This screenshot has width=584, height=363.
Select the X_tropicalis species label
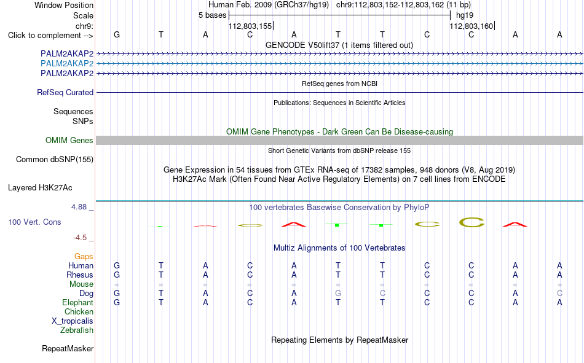[x=73, y=321]
